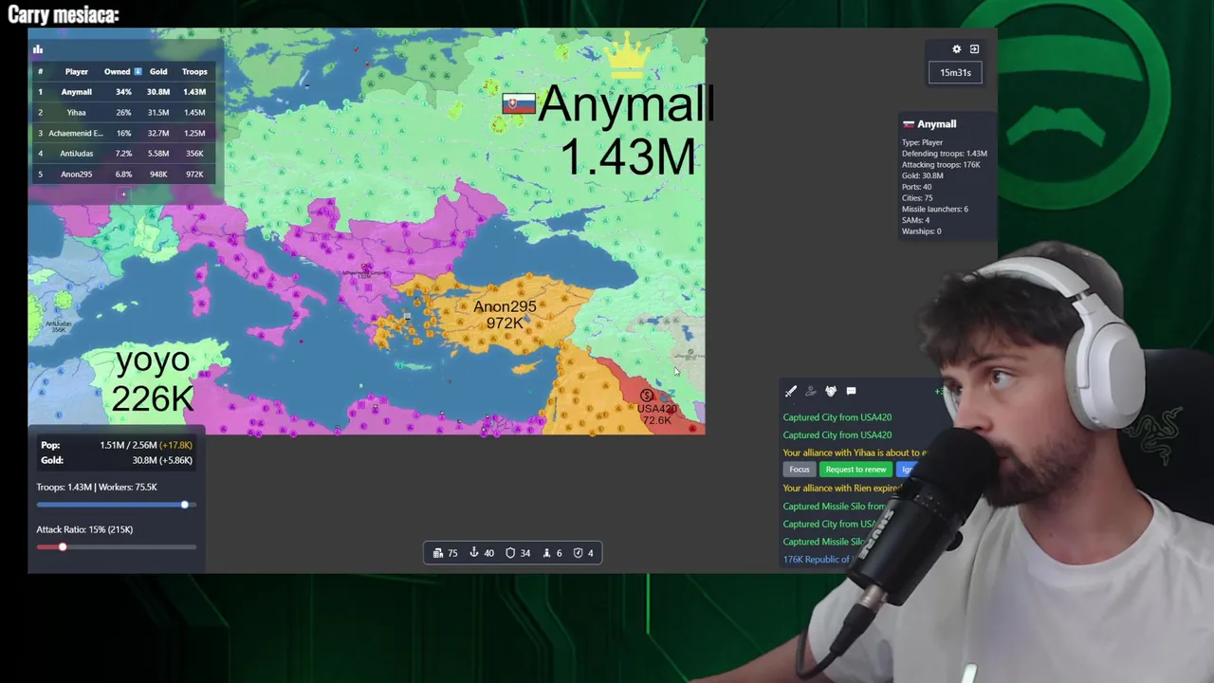The width and height of the screenshot is (1214, 683).
Task: Click 'Your alliance with Yihaa' warning message
Action: tap(854, 452)
